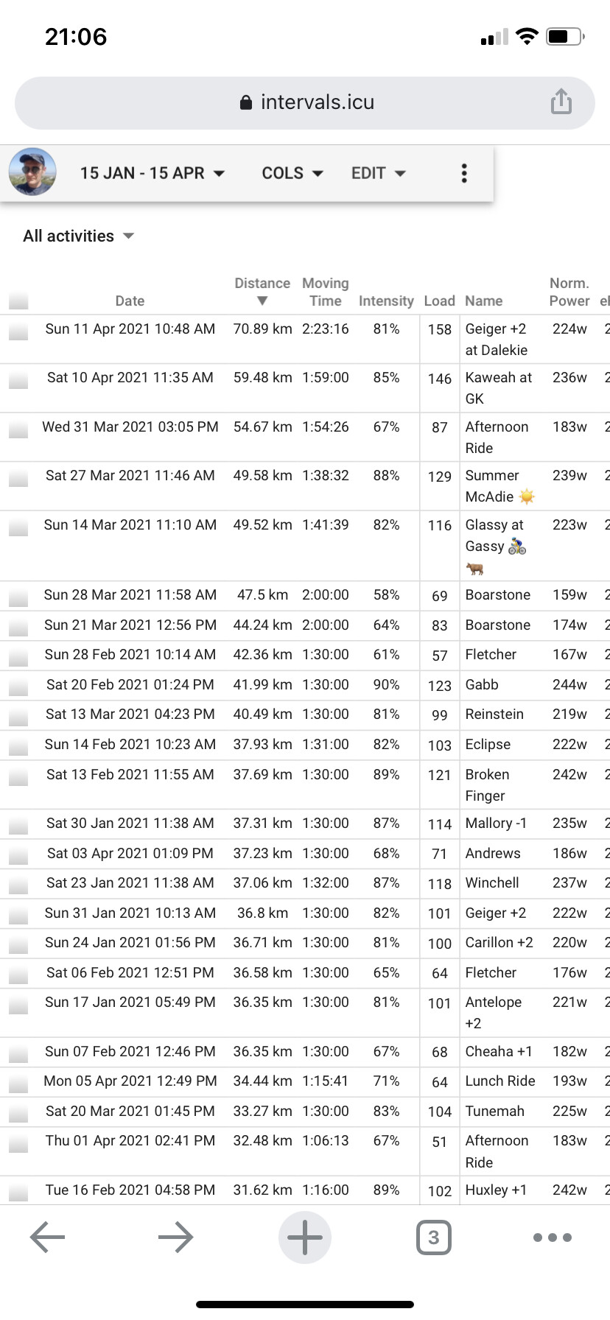610x1320 pixels.
Task: Toggle sort arrow under Distance column
Action: click(262, 301)
